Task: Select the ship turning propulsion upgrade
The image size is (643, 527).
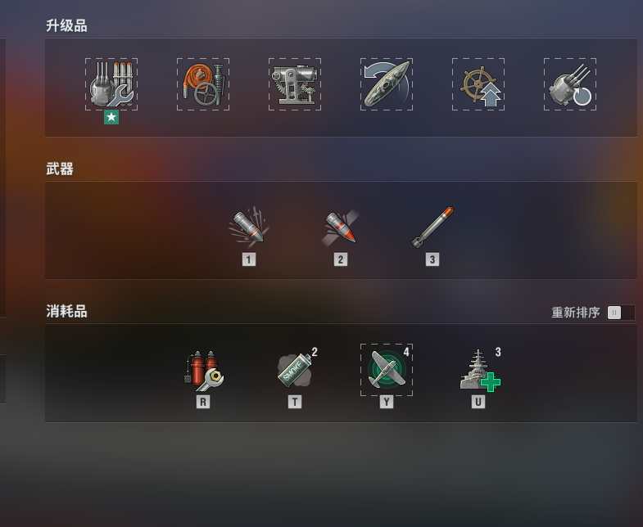Action: (x=387, y=84)
